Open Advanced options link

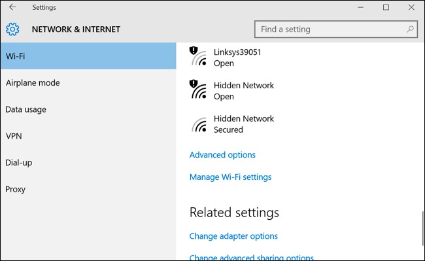(x=222, y=155)
